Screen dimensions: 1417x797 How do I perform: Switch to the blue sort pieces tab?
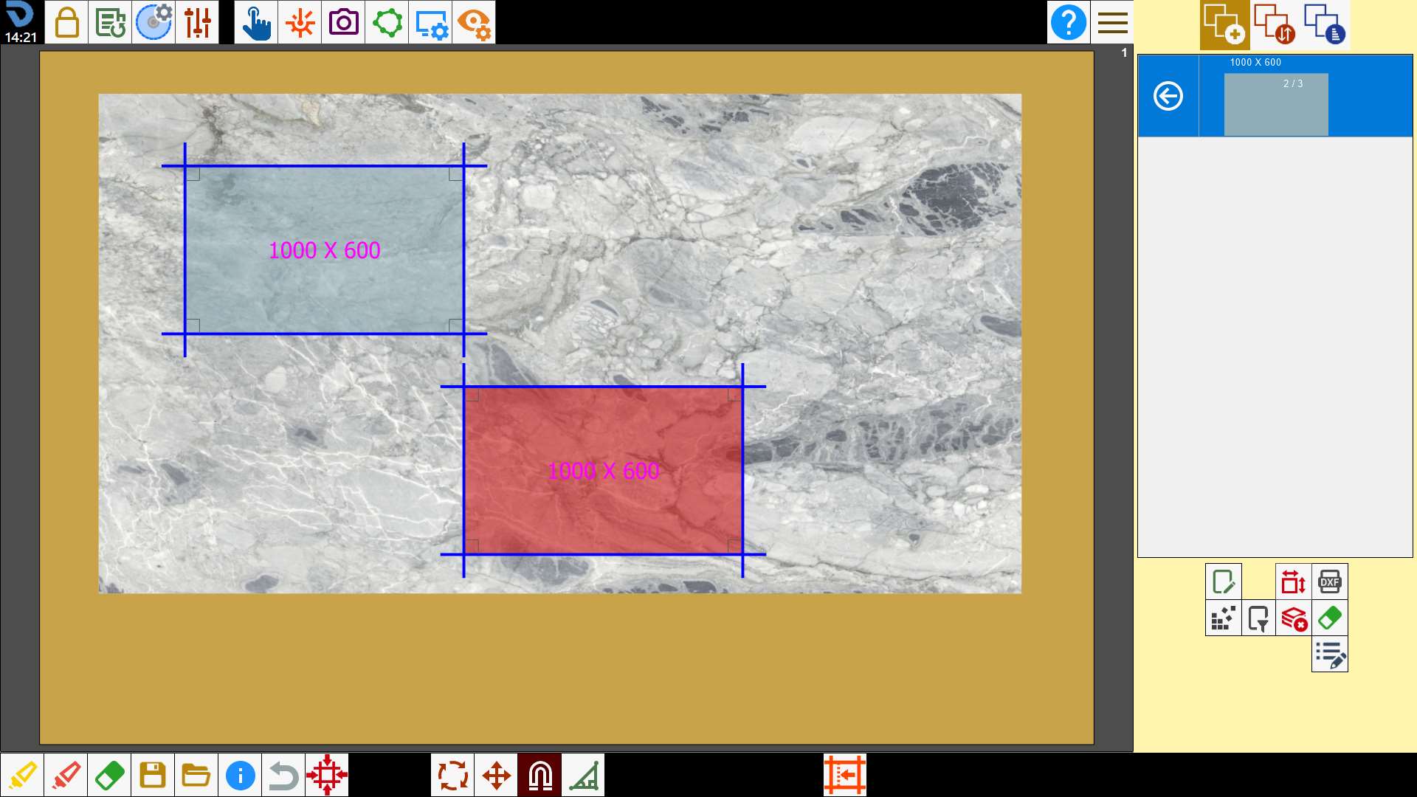[1325, 24]
